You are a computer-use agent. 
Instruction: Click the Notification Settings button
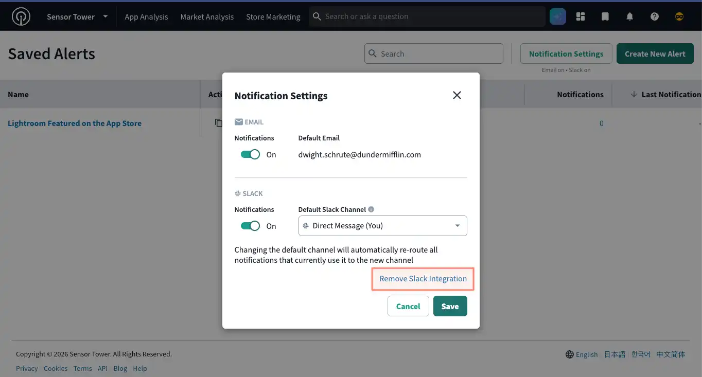pos(566,53)
